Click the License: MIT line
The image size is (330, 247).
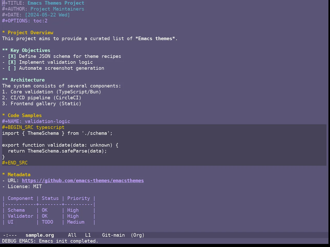pos(22,187)
